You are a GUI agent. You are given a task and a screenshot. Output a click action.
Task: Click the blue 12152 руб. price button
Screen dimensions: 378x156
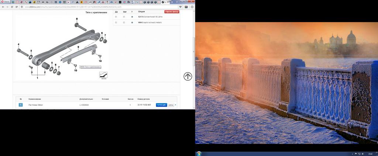coord(161,105)
